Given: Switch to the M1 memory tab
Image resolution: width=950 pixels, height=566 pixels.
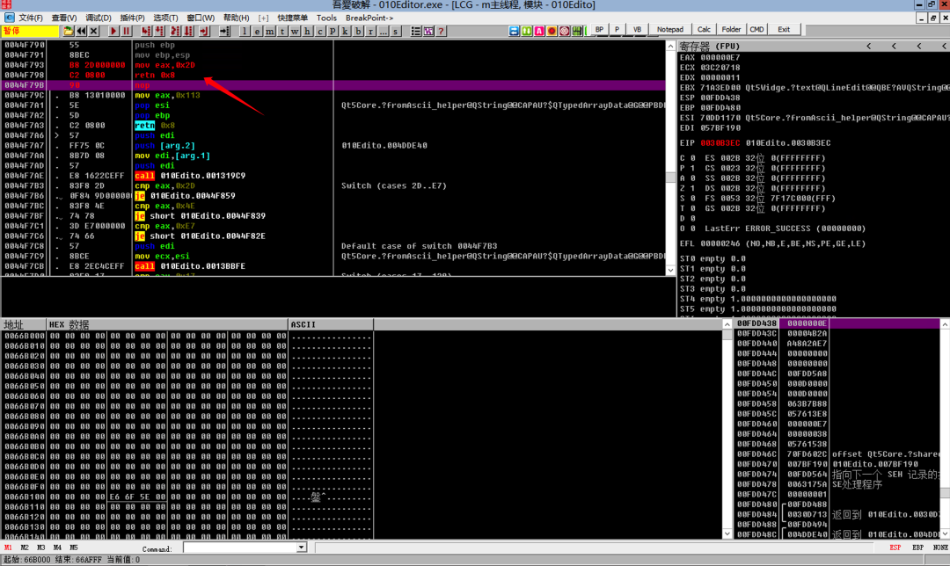Looking at the screenshot, I should 8,548.
